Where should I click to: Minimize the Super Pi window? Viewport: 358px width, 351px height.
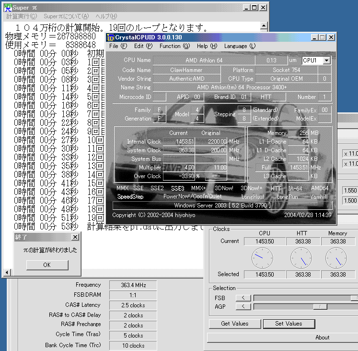coord(246,8)
